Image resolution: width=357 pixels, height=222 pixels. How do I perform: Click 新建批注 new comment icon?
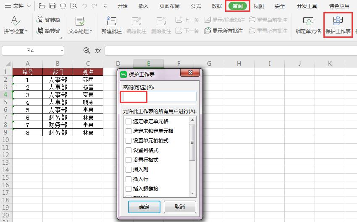pyautogui.click(x=112, y=21)
